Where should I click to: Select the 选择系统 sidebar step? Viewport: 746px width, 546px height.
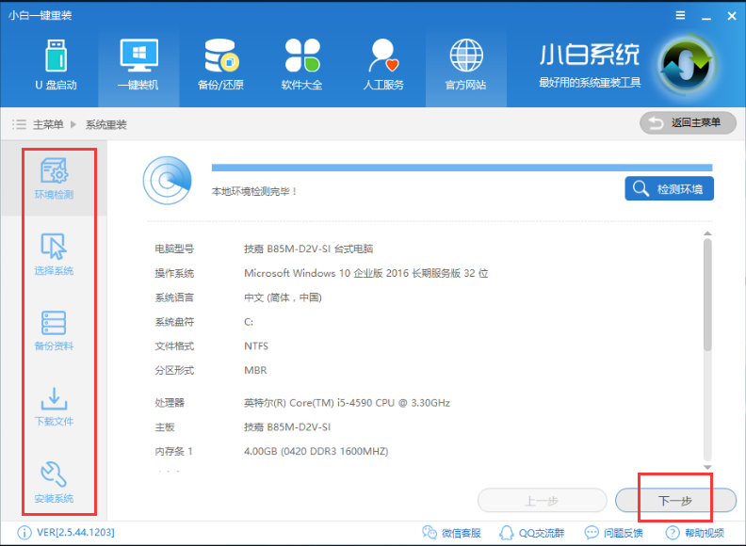point(54,254)
